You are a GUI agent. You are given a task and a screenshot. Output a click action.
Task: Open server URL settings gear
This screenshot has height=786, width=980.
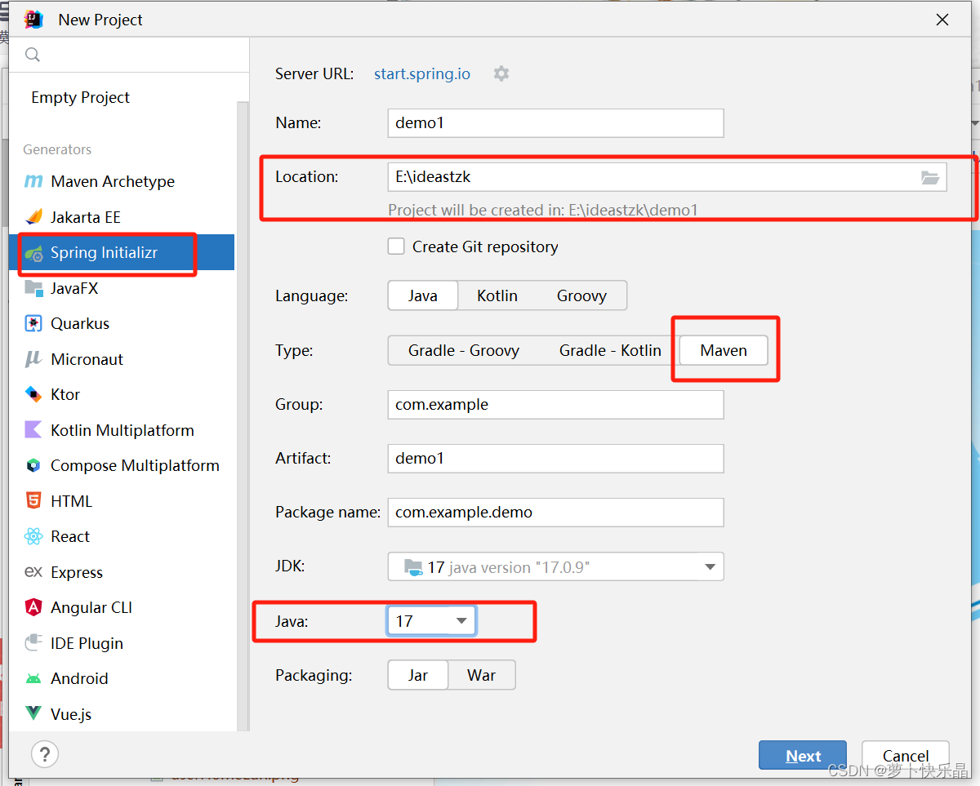click(x=501, y=73)
